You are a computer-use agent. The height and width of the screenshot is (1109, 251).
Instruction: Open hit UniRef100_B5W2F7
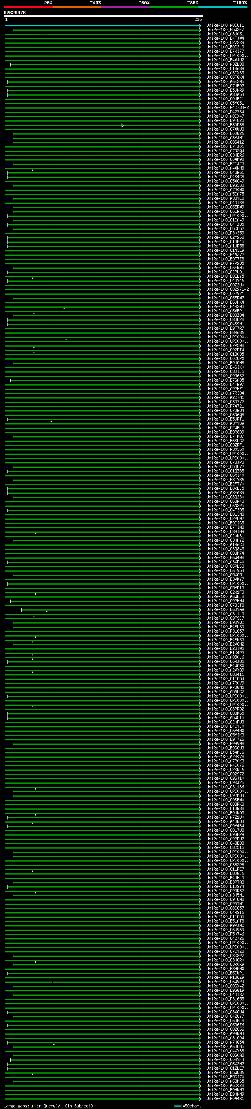point(225,30)
